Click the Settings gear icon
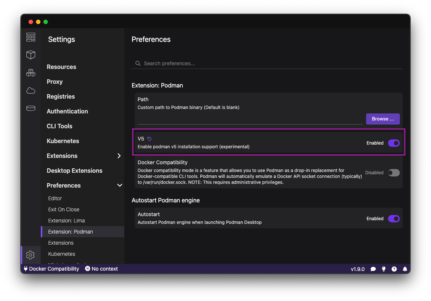The height and width of the screenshot is (301, 431). (30, 255)
